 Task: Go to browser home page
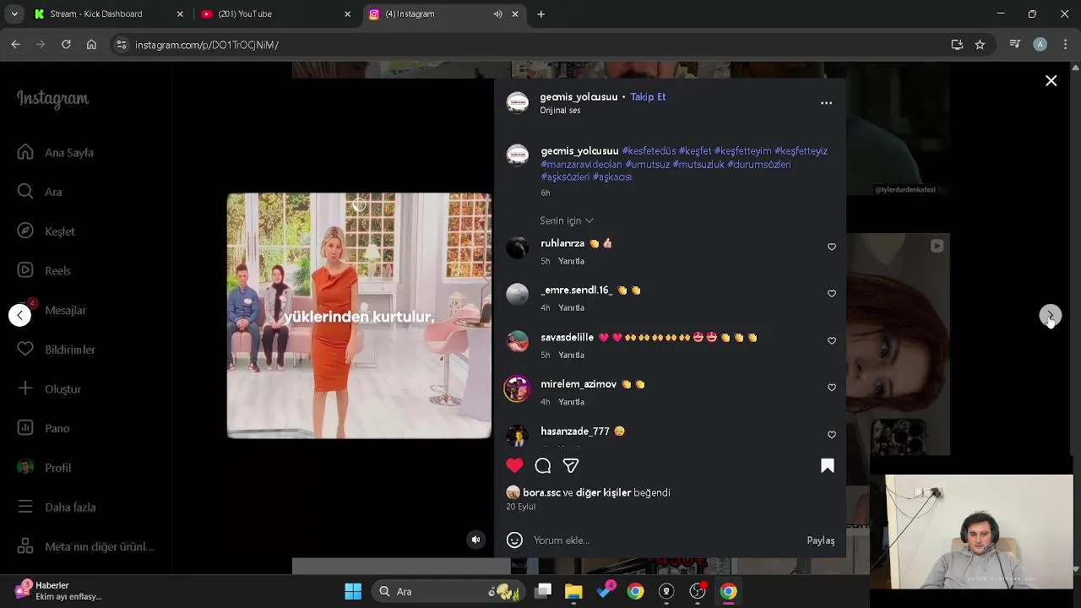(91, 45)
